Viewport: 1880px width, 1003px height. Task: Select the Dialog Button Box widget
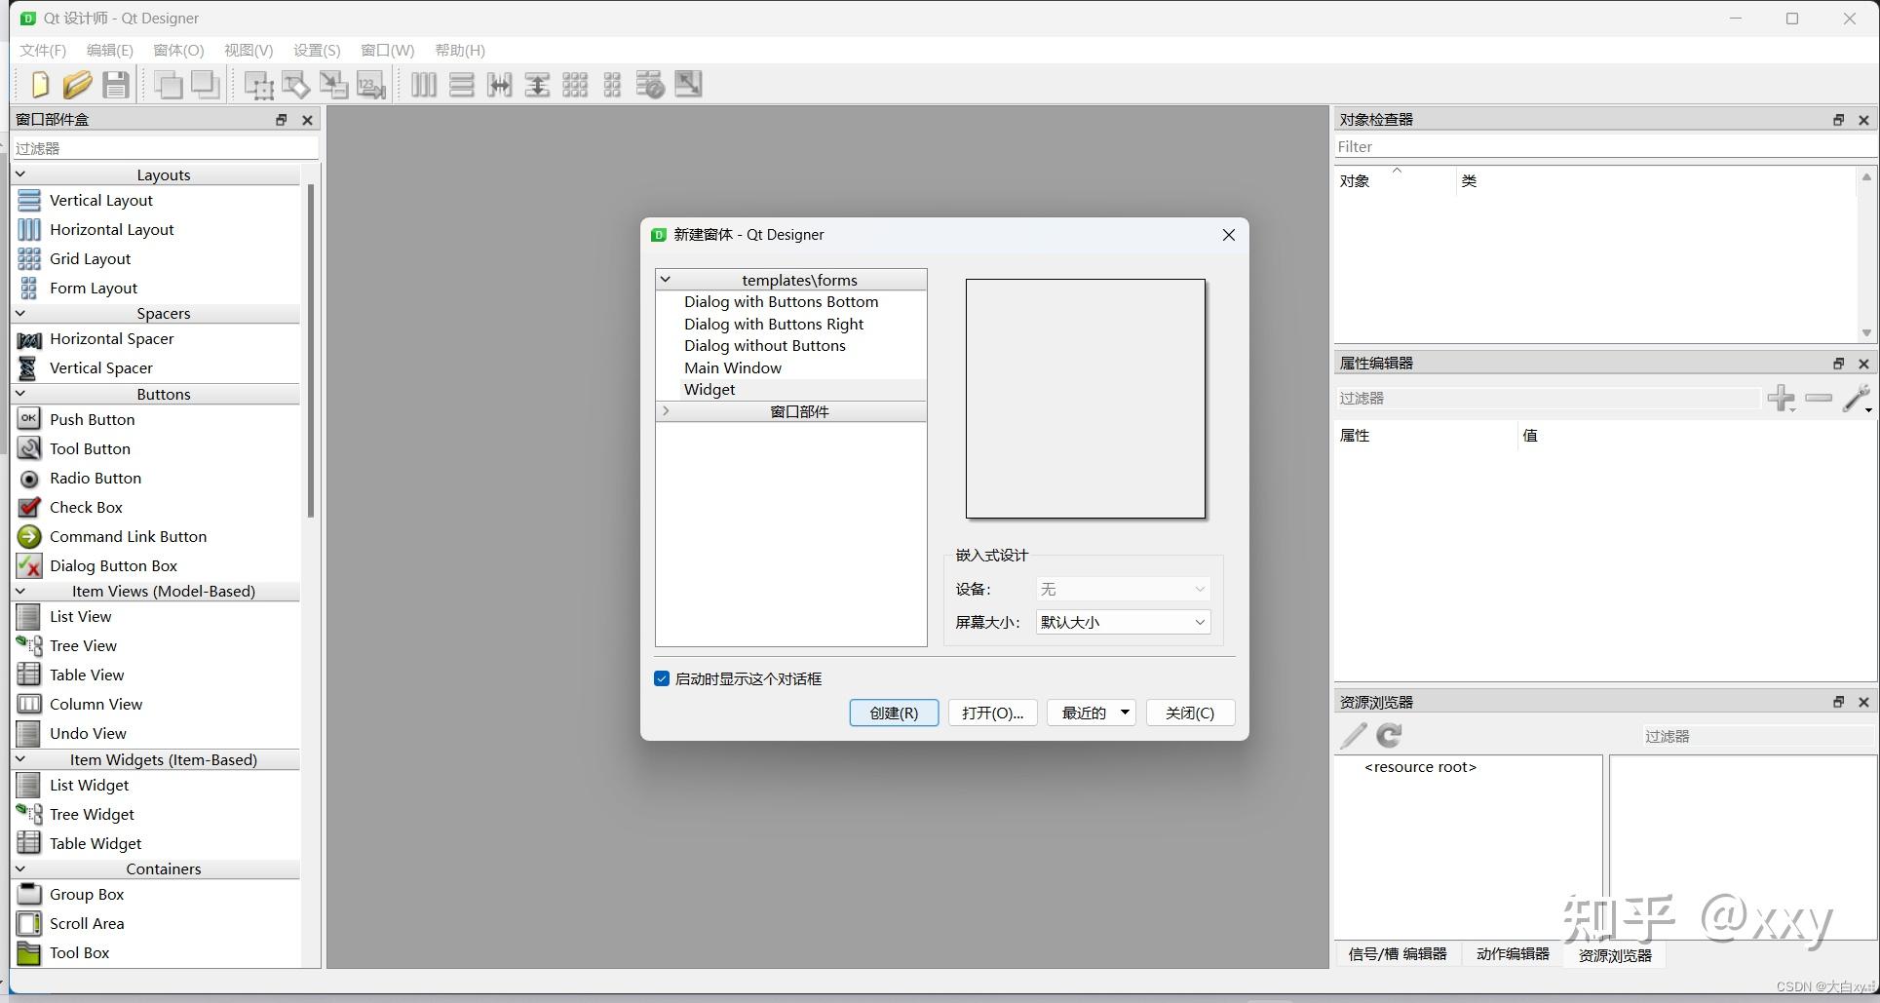(113, 565)
